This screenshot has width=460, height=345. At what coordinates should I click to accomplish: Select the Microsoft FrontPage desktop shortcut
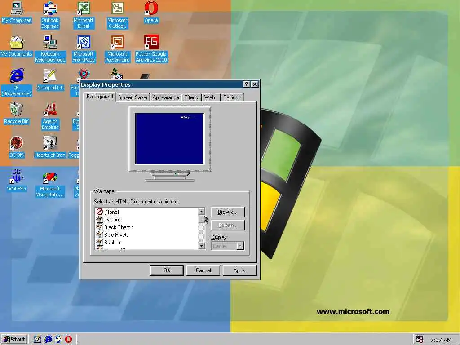click(x=84, y=49)
